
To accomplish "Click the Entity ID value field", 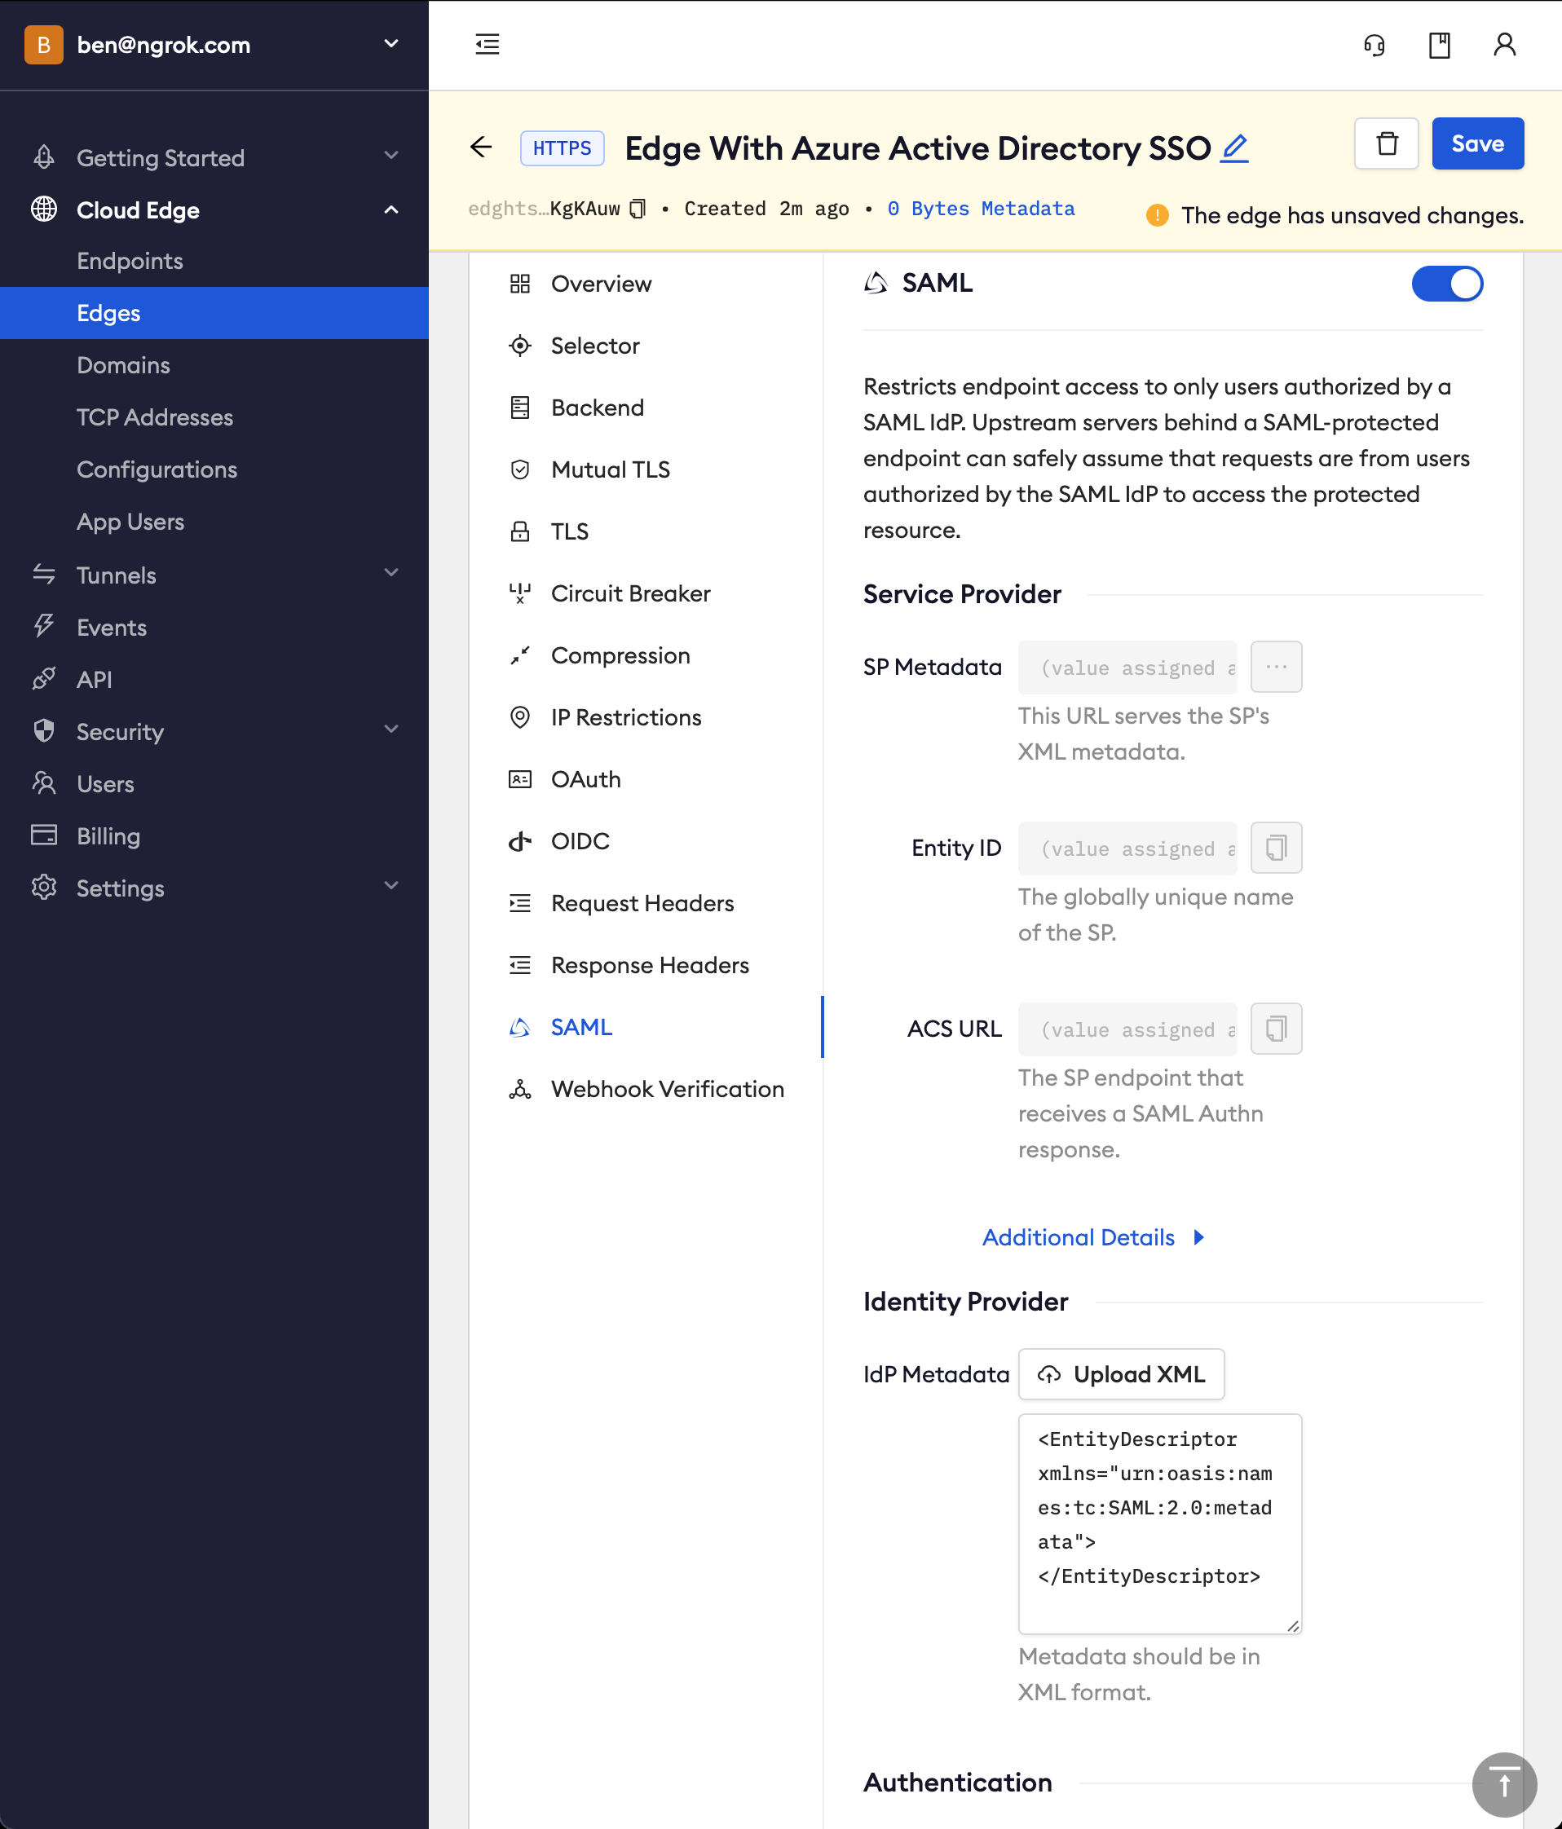I will 1127,848.
